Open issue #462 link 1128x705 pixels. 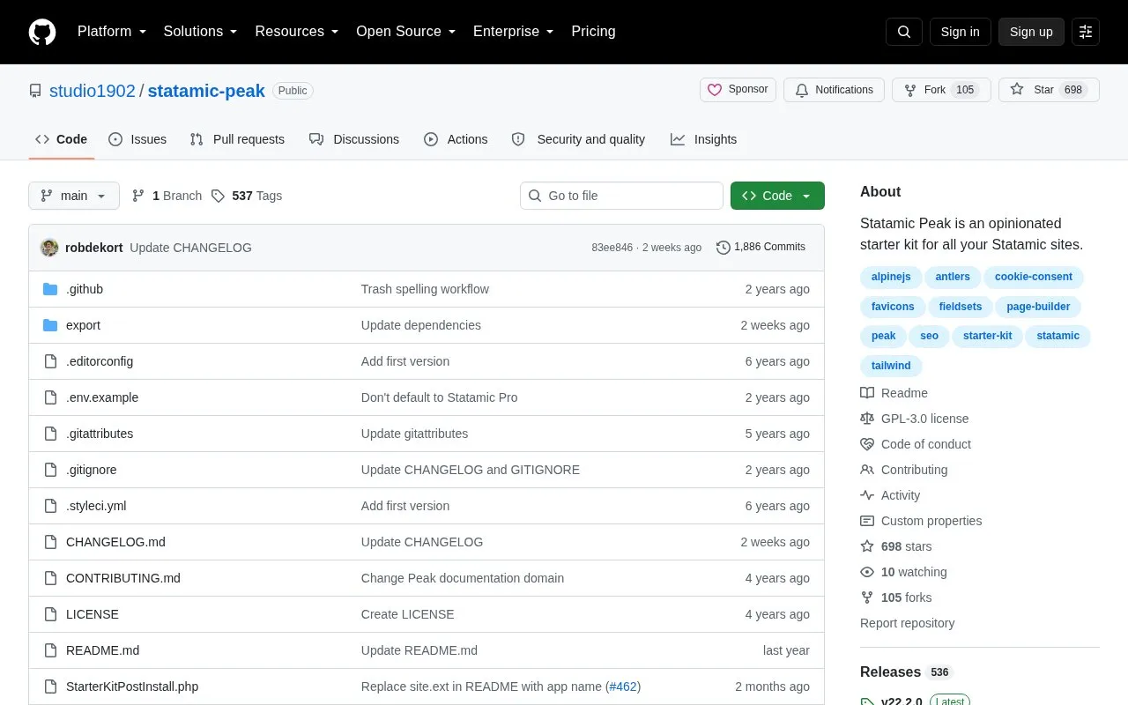coord(623,686)
